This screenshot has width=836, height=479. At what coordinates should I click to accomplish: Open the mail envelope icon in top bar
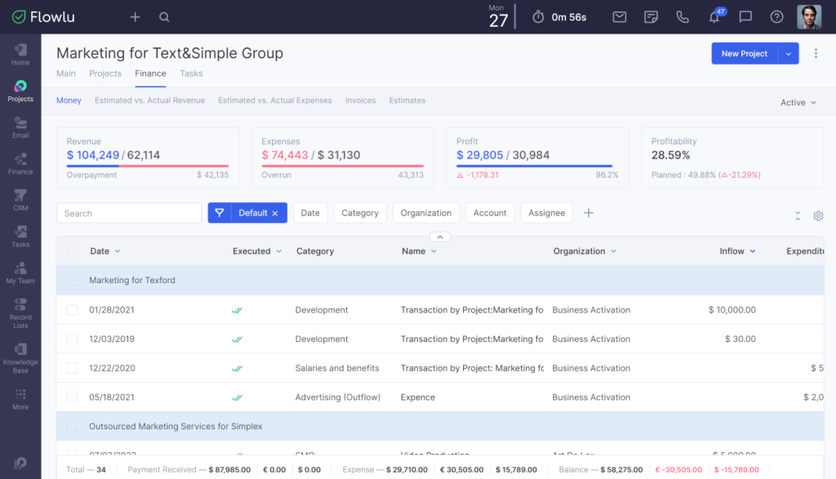tap(620, 17)
